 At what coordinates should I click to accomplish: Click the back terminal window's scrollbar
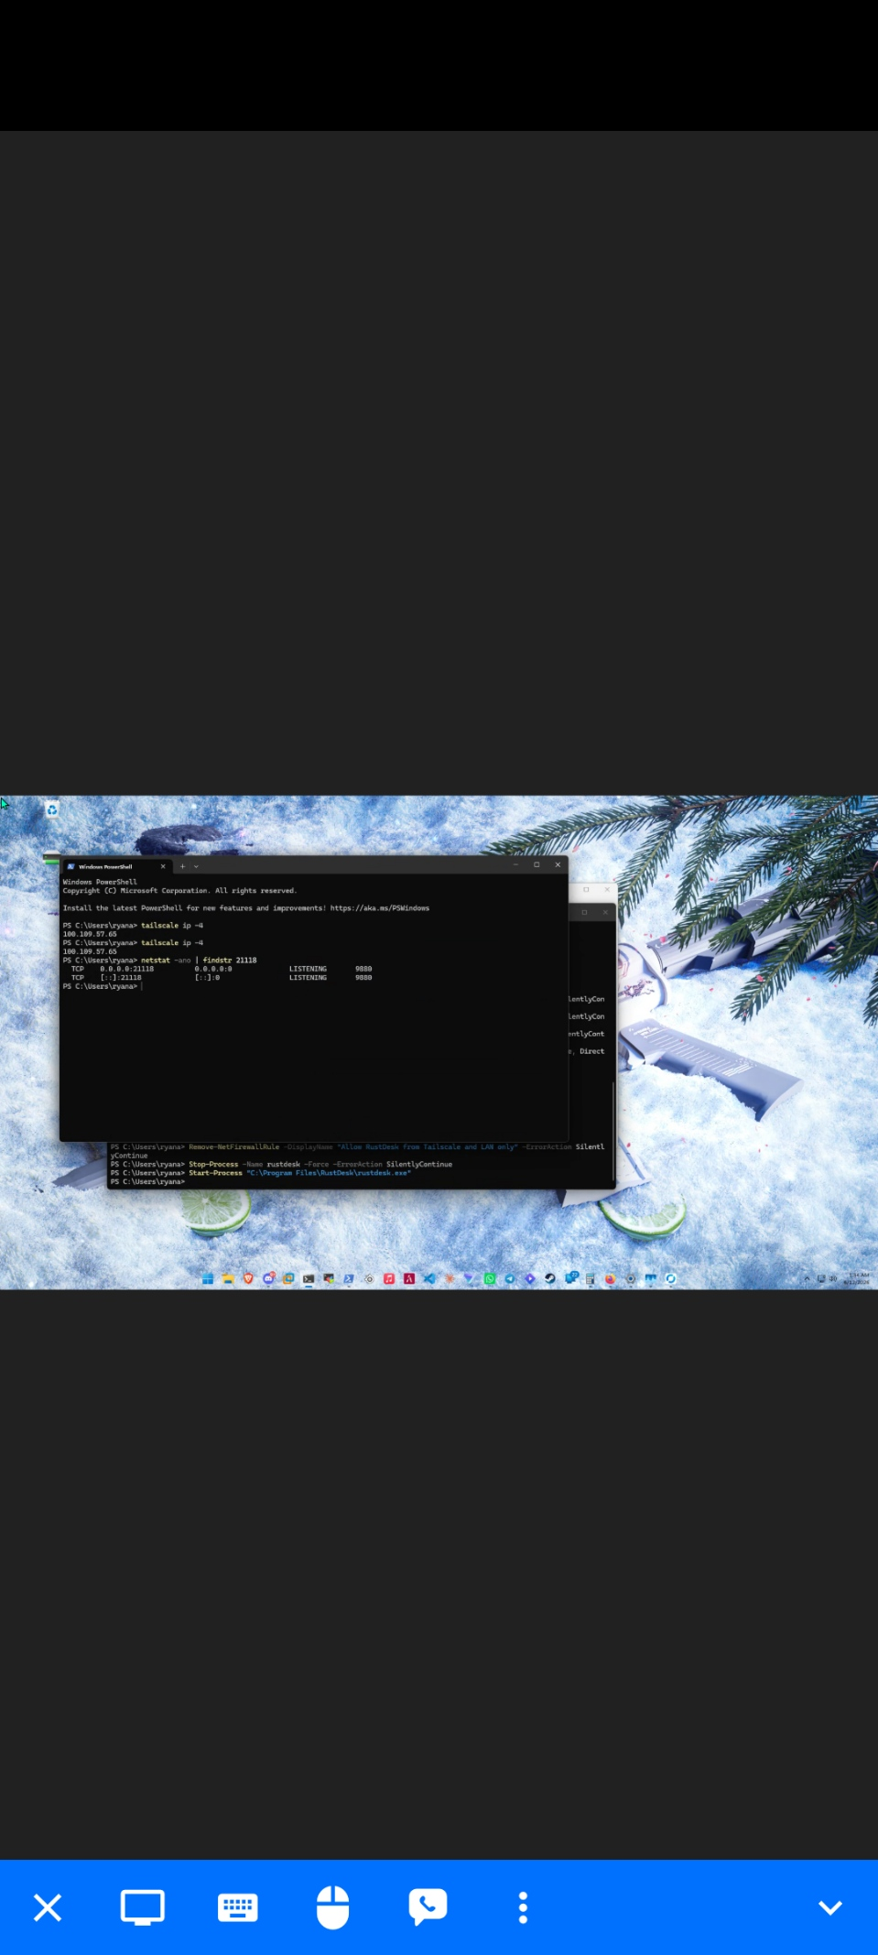click(x=612, y=1132)
